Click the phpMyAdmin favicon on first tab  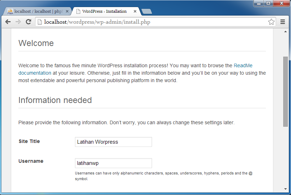[10, 12]
